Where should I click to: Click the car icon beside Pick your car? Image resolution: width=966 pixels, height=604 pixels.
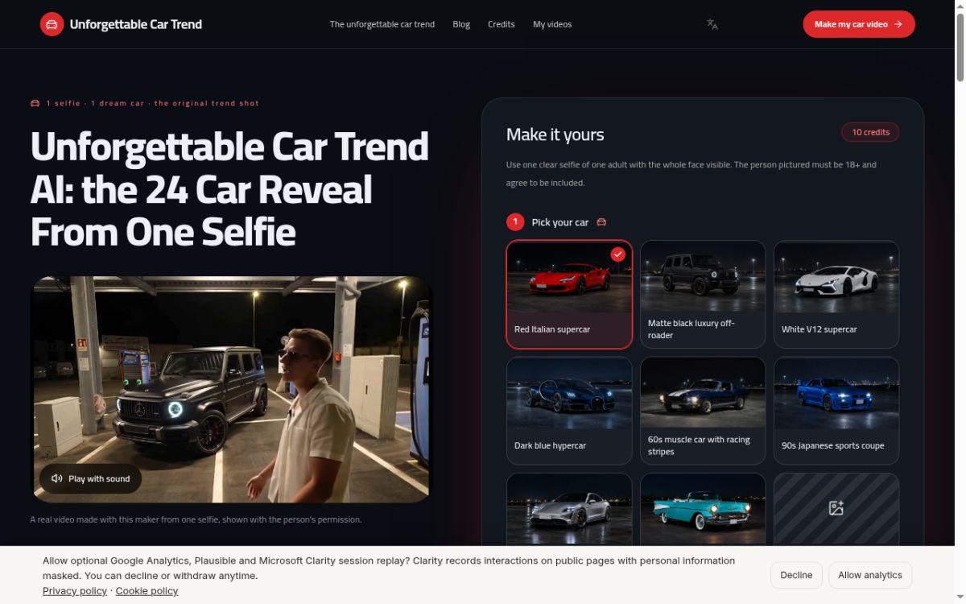[601, 222]
